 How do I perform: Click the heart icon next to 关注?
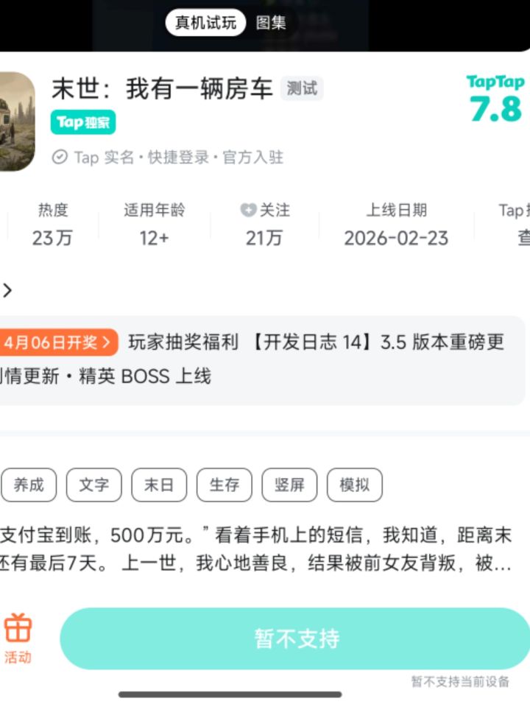[x=248, y=210]
